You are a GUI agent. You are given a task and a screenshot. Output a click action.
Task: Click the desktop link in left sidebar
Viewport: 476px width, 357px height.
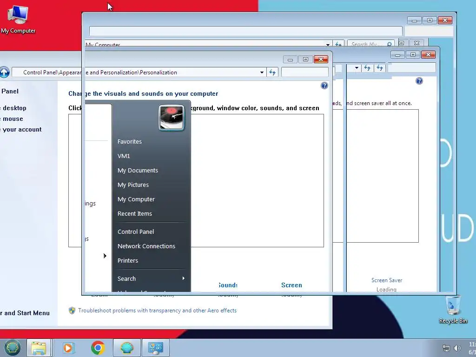(13, 108)
